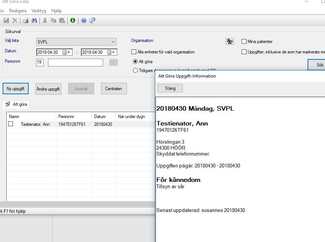Viewport: 325px width, 242px height.
Task: Open search with binoculars icon
Action: click(34, 20)
